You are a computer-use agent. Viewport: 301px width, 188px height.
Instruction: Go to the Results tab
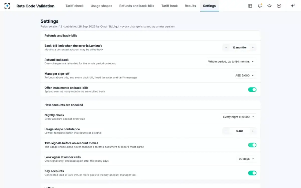[190, 6]
